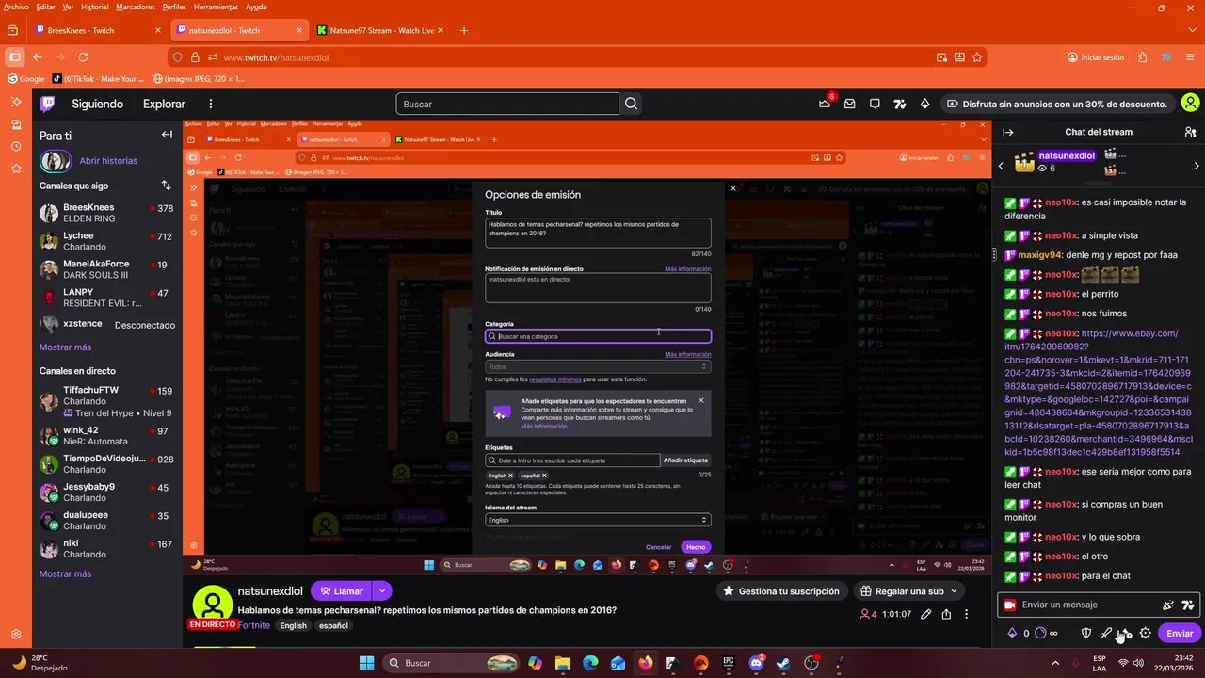Click the Bits icon below the chat input
The height and width of the screenshot is (678, 1205).
pyautogui.click(x=1012, y=633)
